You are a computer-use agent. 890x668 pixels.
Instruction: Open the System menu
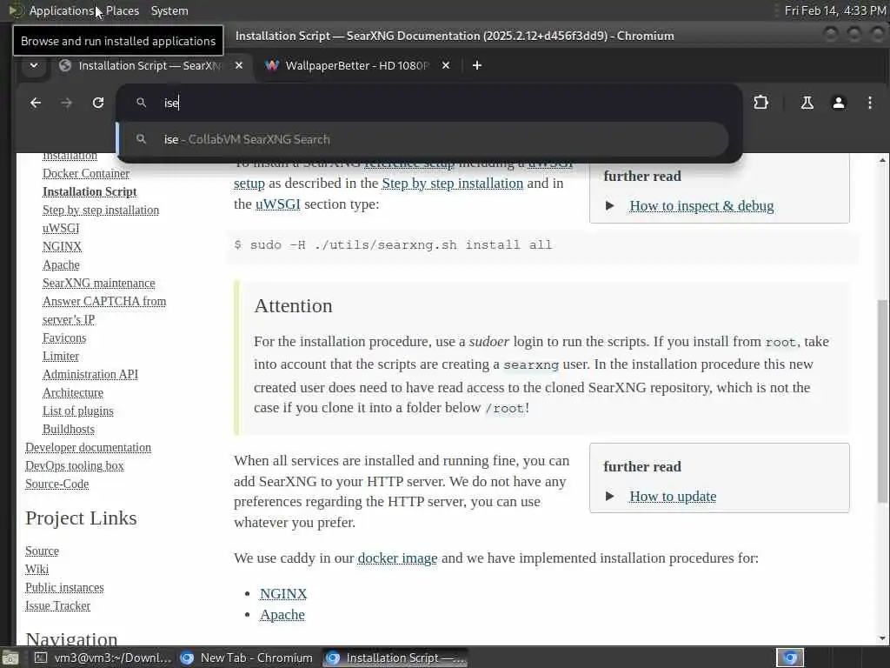click(169, 10)
